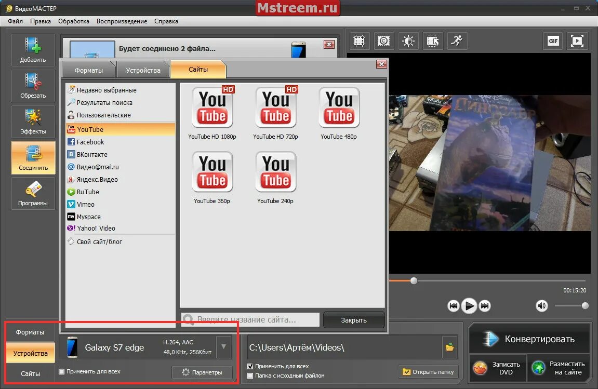Choose ВКонтакте in sites list

(120, 154)
